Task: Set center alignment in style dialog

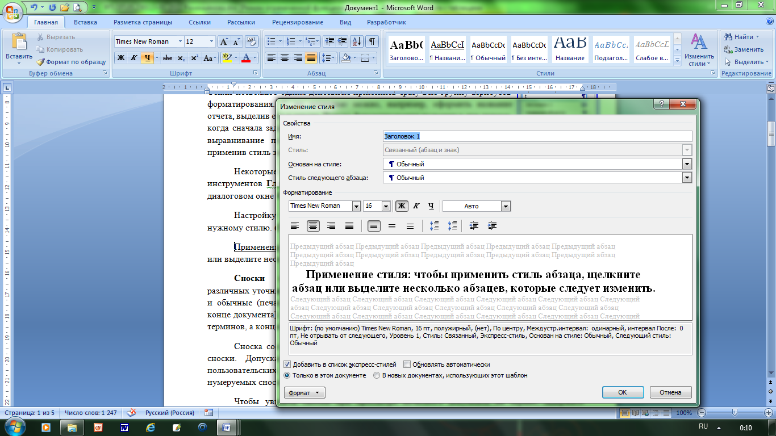Action: pyautogui.click(x=313, y=226)
